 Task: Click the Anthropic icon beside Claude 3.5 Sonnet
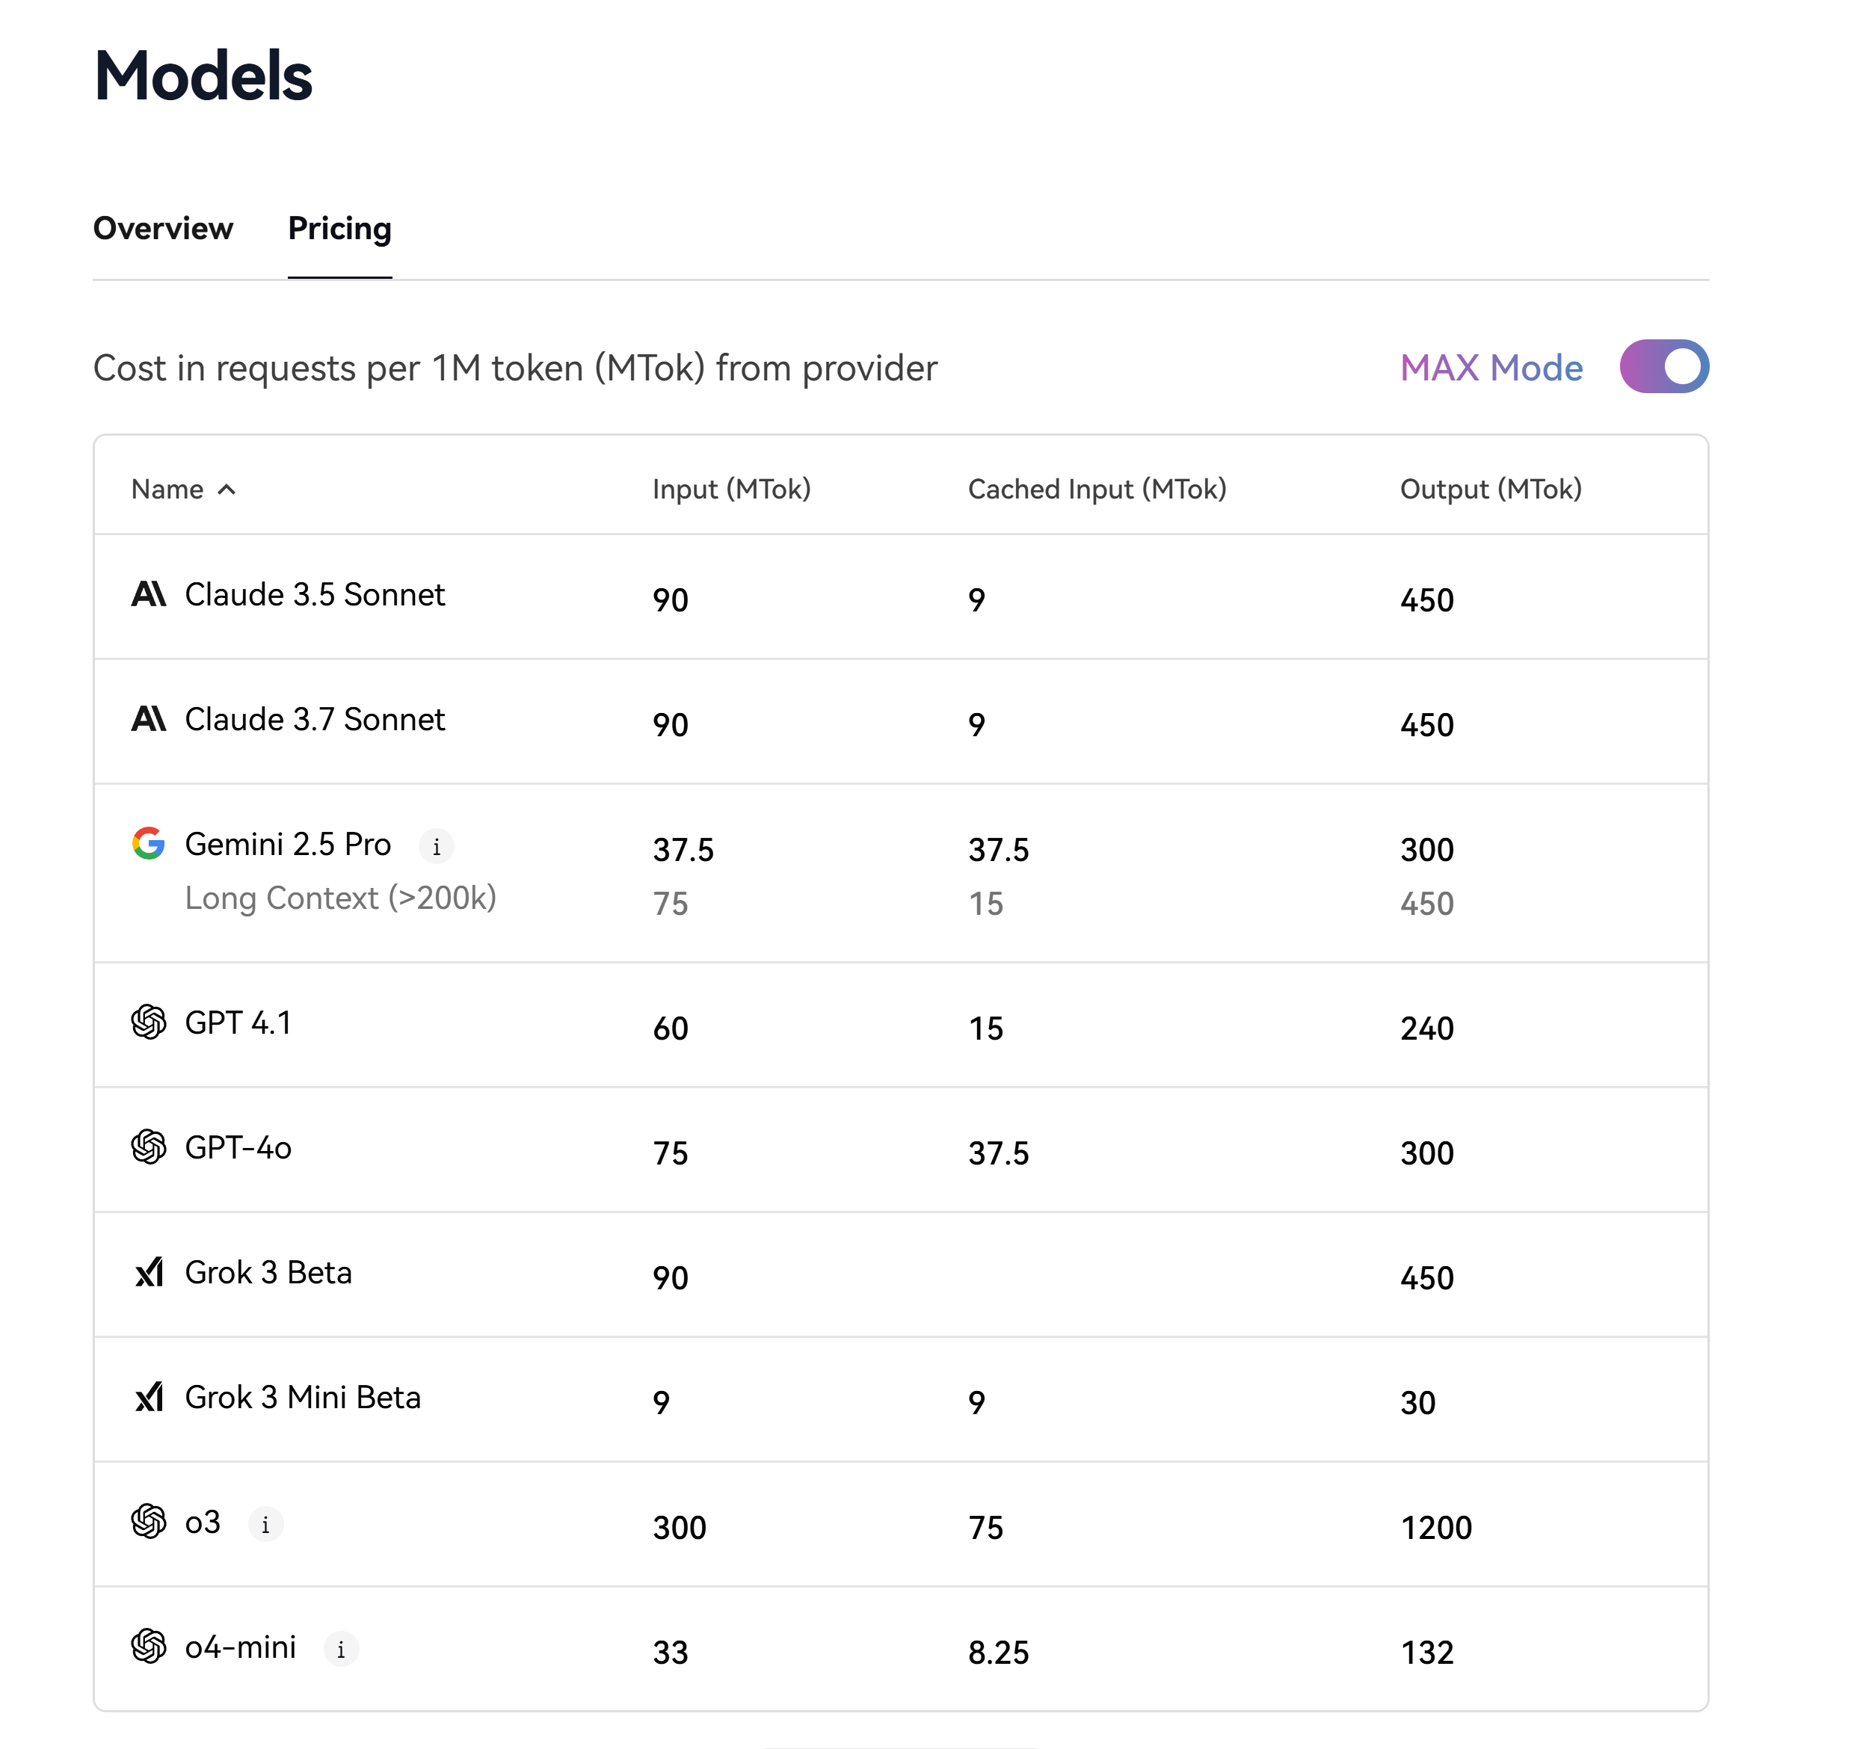(x=149, y=594)
